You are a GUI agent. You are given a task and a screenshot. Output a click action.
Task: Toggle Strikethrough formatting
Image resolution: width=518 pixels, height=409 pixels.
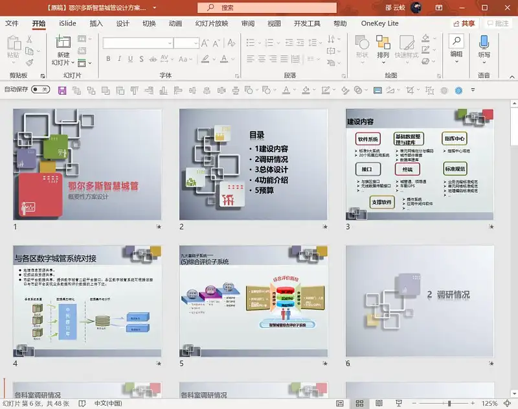153,59
